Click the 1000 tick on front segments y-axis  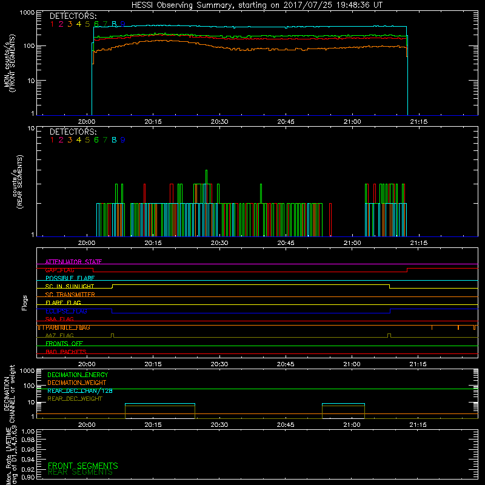[27, 13]
